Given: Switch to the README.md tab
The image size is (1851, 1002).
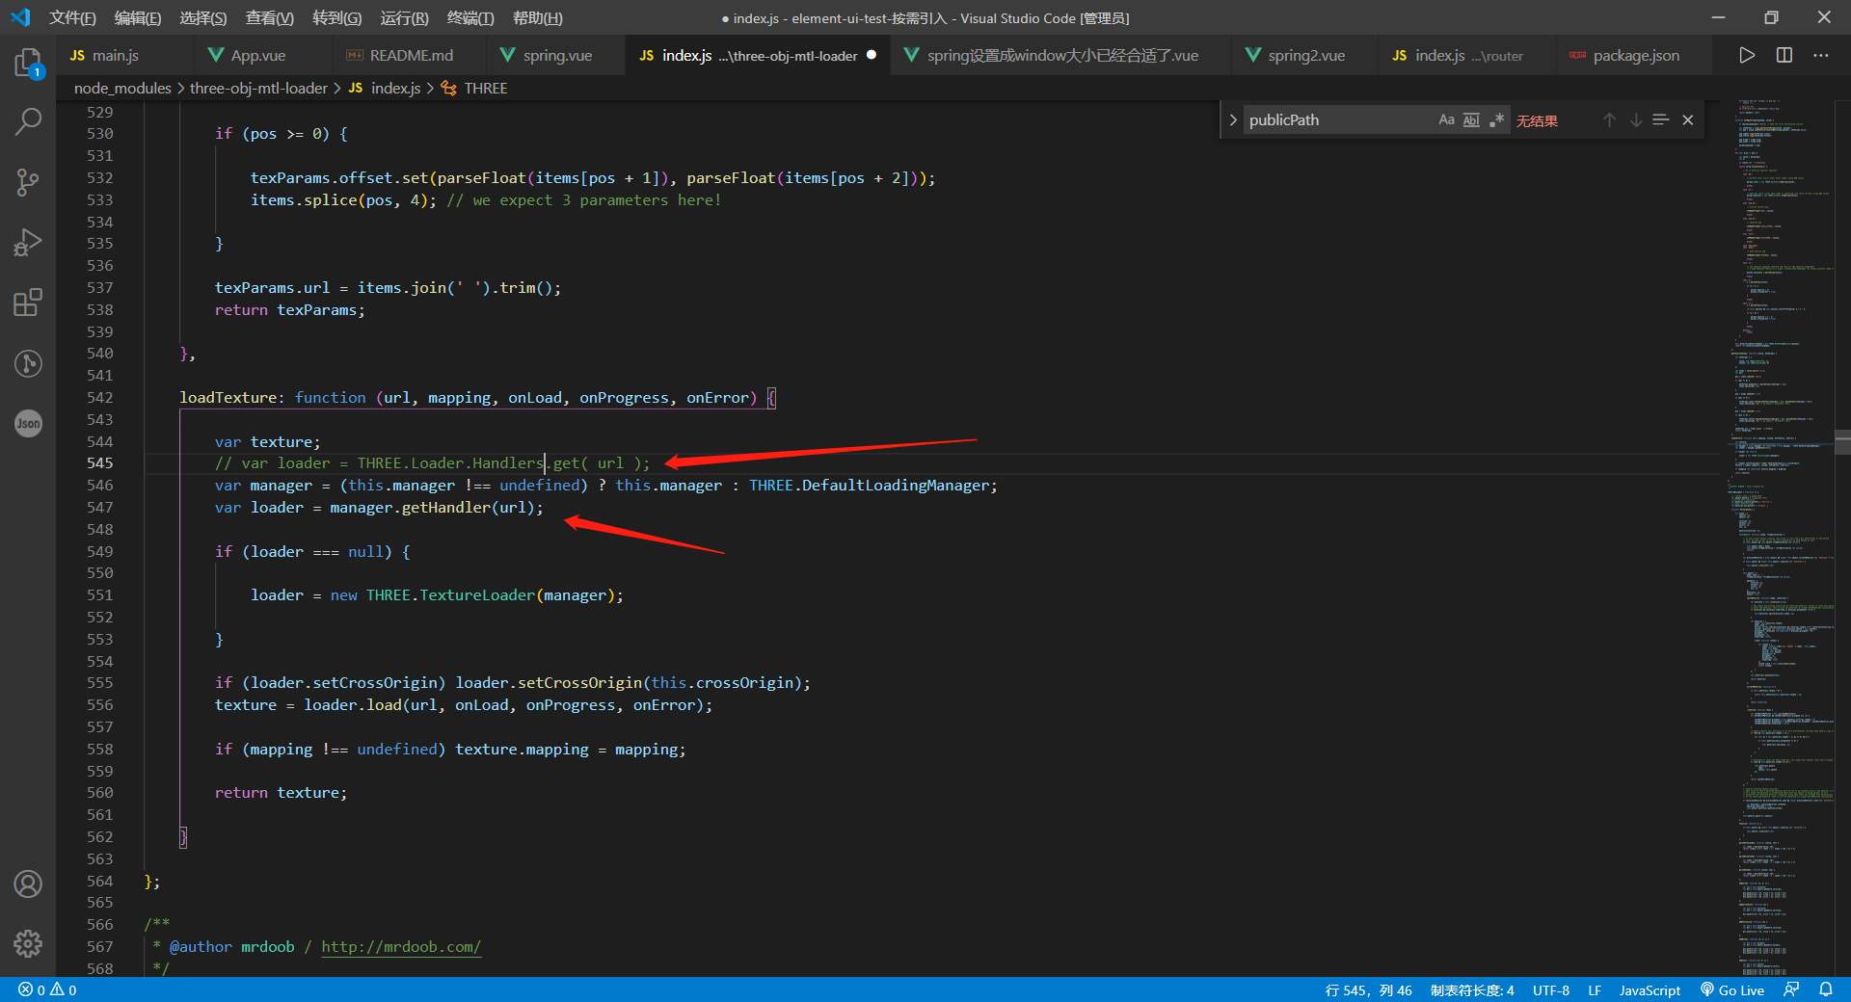Looking at the screenshot, I should pos(409,56).
